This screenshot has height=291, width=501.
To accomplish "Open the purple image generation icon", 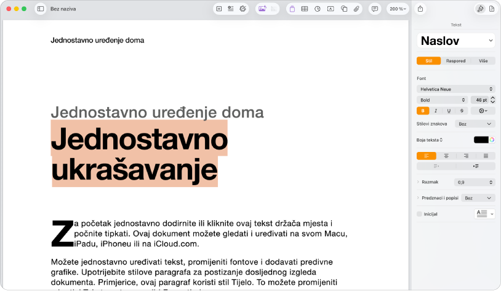I will (262, 9).
